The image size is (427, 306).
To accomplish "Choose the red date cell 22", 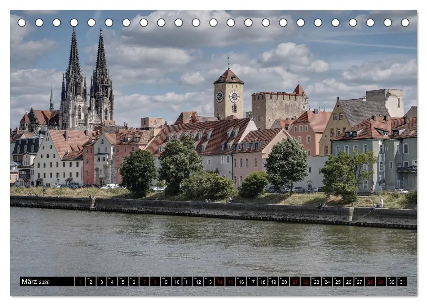I will (x=305, y=282).
